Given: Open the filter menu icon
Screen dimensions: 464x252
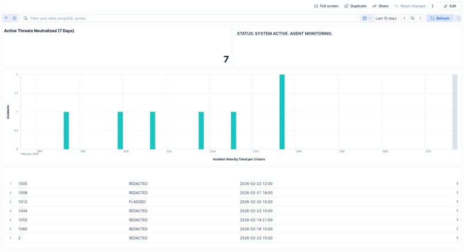Looking at the screenshot, I should coord(6,18).
